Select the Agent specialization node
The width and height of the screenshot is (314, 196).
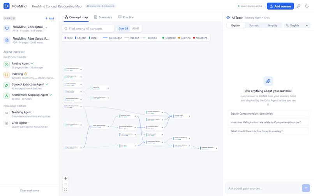(x=73, y=148)
